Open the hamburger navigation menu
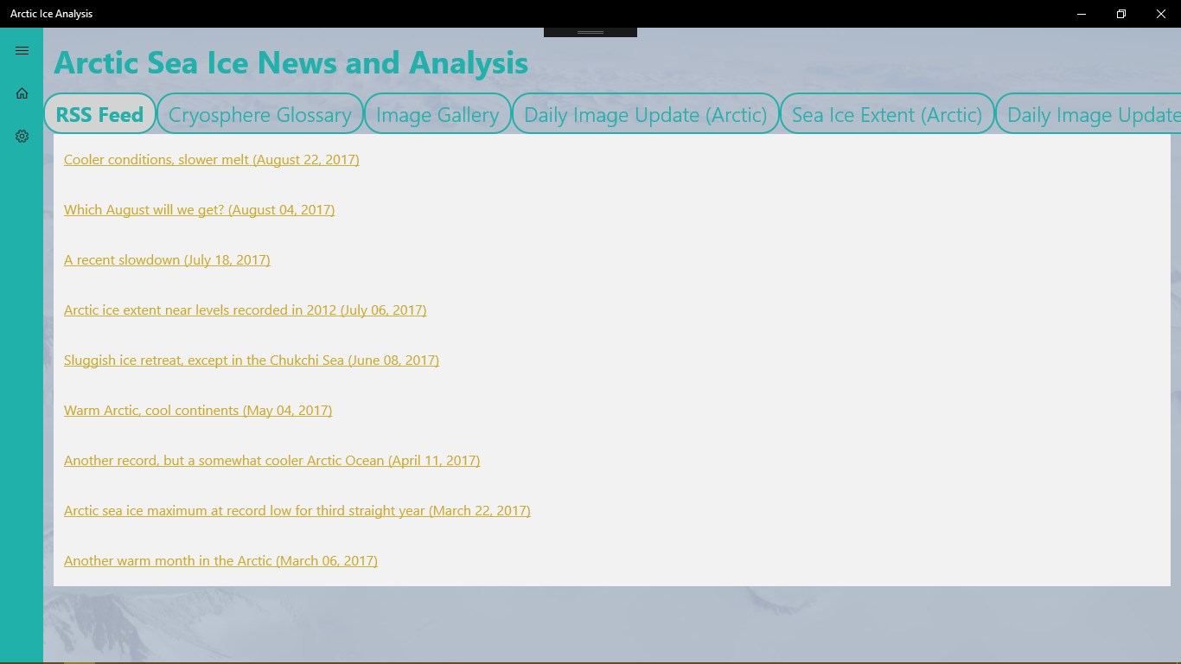Screen dimensions: 1181x664 coord(22,51)
